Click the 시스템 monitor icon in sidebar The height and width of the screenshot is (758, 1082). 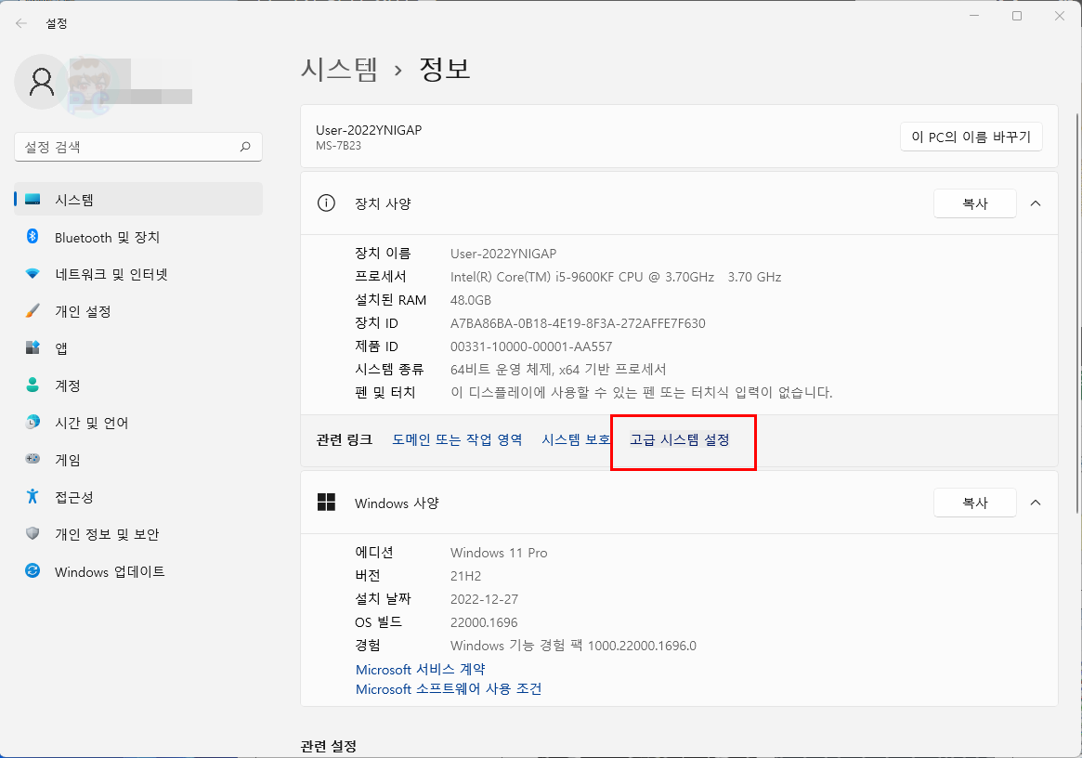coord(33,200)
